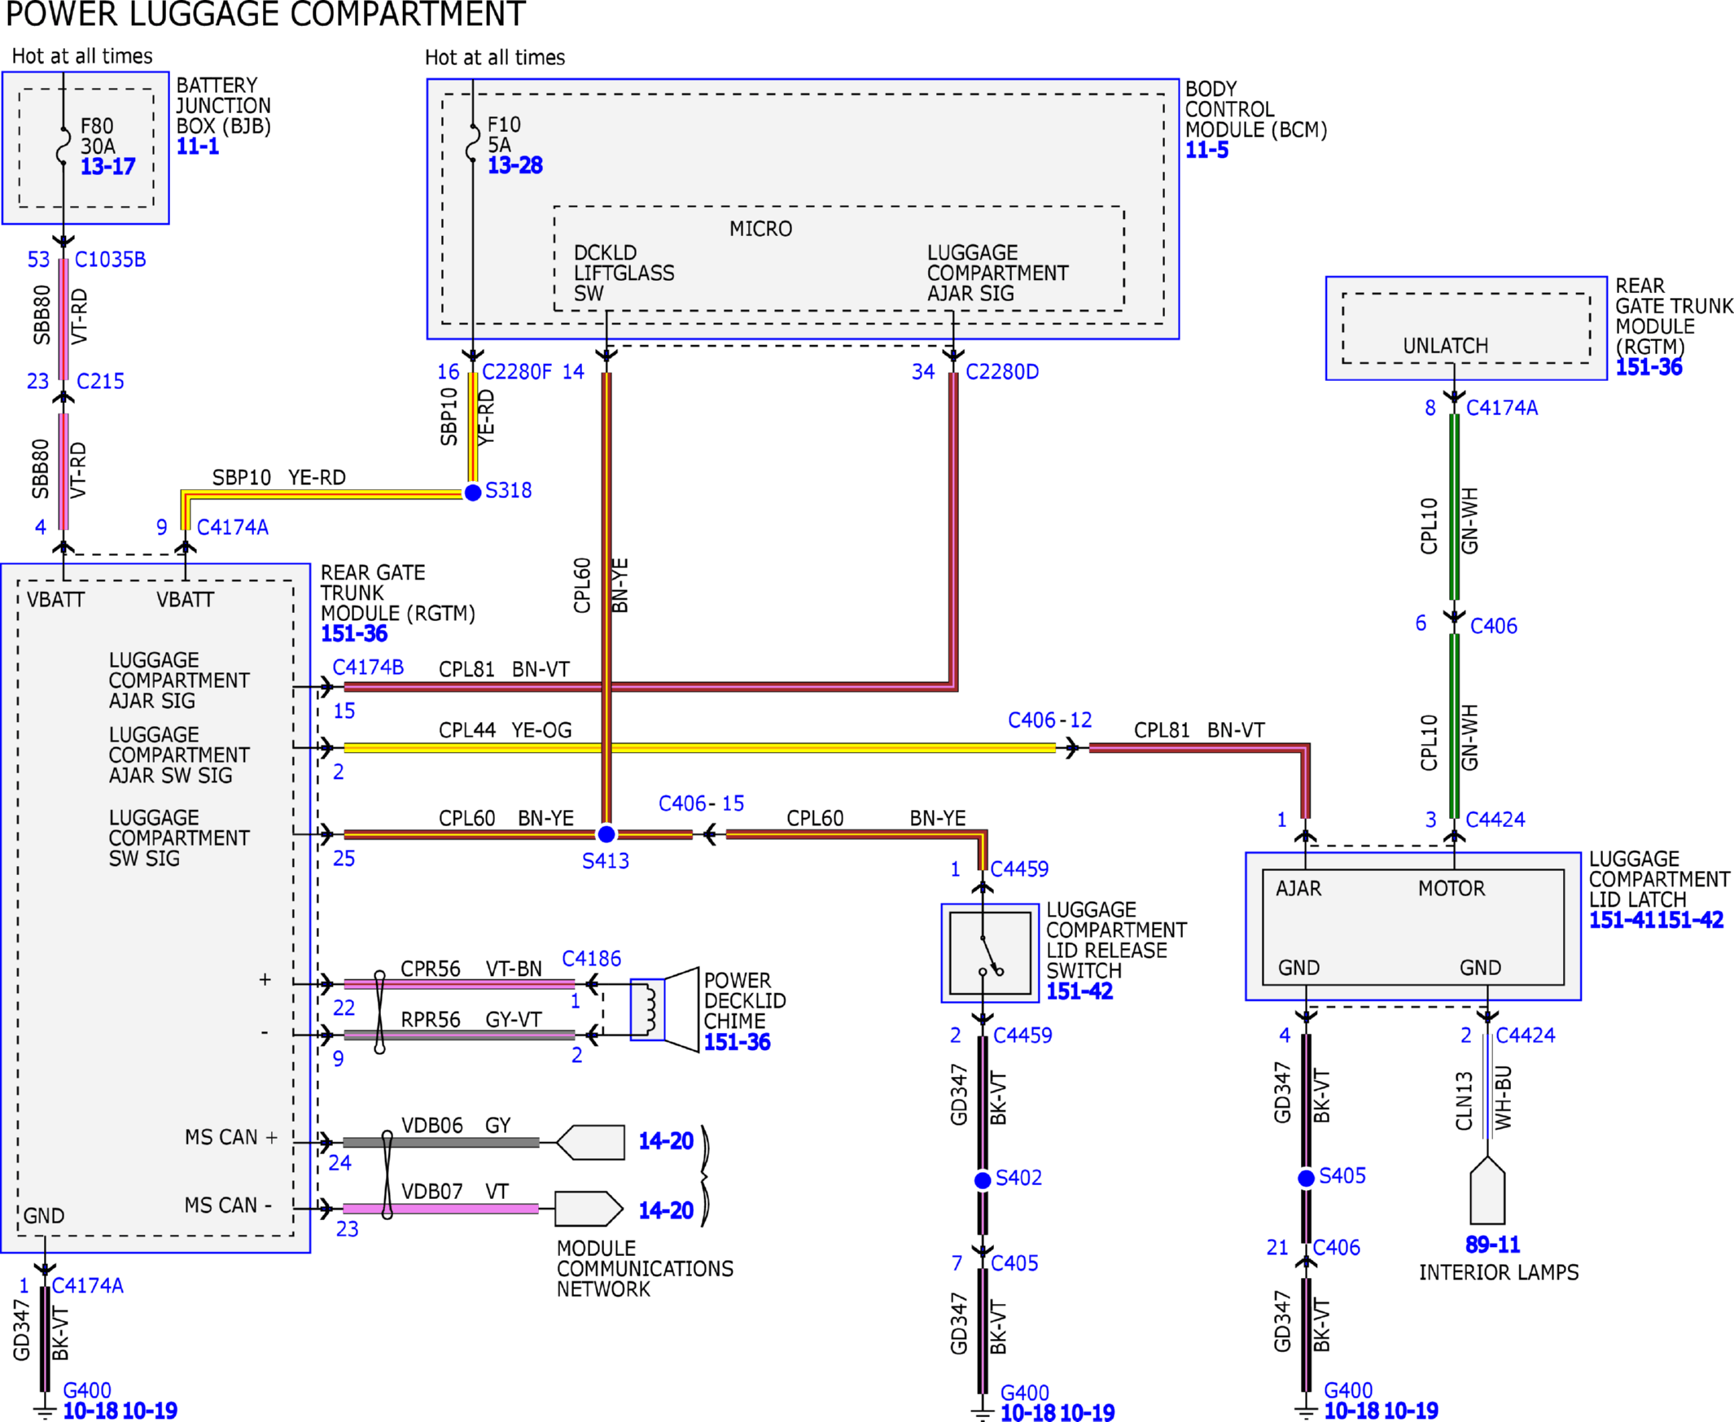Click the F10 5A fuse symbol
1734x1422 pixels.
tap(473, 142)
